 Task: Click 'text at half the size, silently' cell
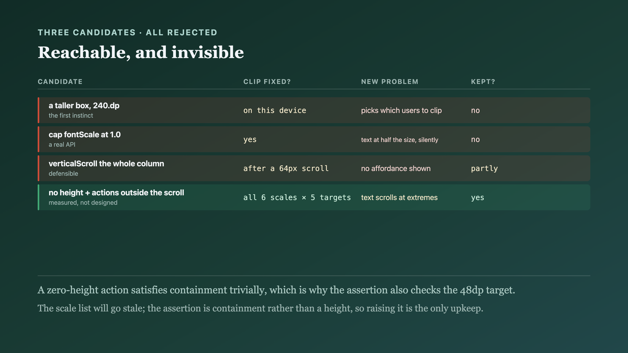click(400, 140)
